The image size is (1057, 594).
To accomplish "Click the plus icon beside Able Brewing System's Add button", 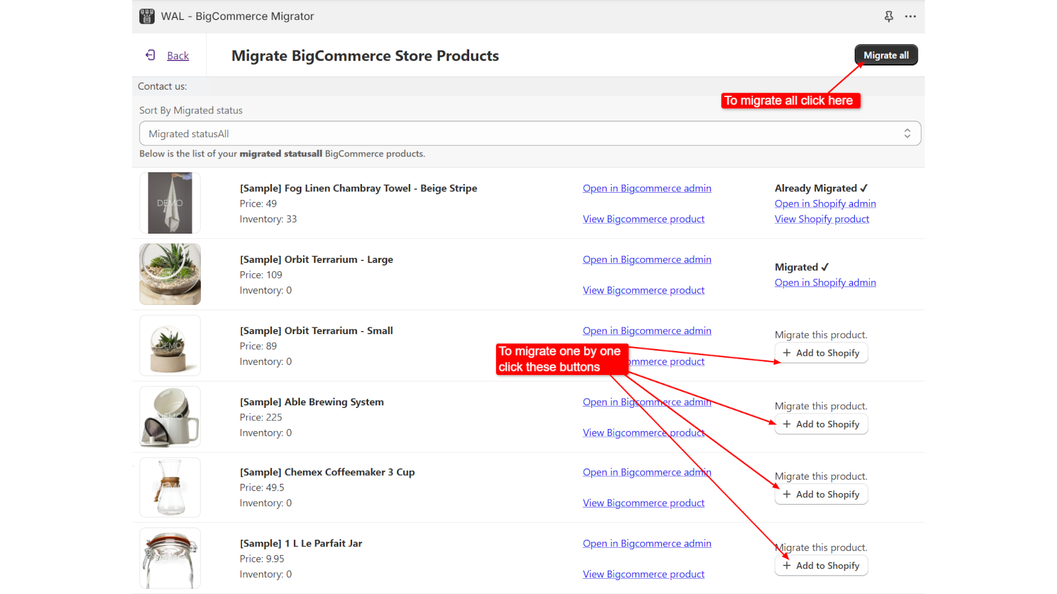I will tap(787, 424).
